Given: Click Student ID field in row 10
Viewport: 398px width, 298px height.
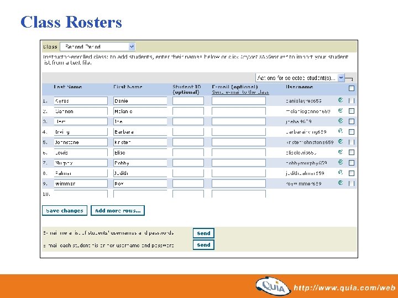Looking at the screenshot, I should click(188, 194).
